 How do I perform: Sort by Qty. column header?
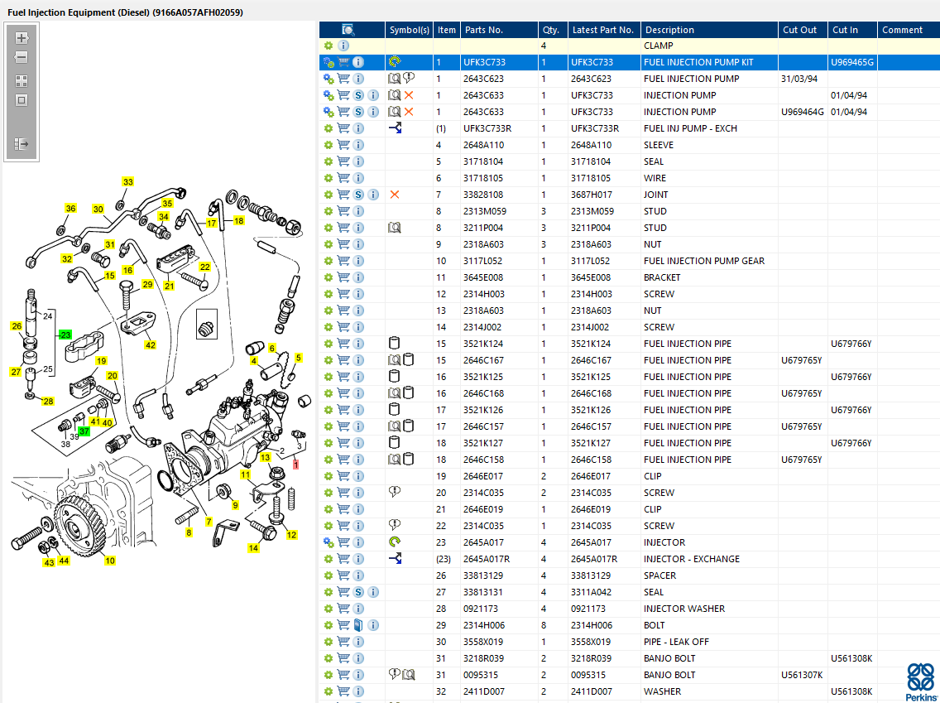(553, 29)
